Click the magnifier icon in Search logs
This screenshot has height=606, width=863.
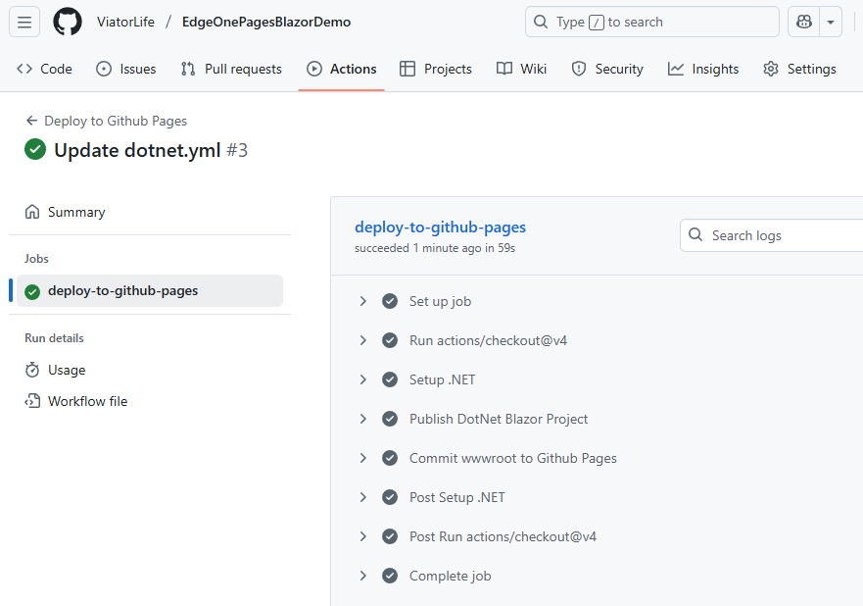(x=696, y=235)
